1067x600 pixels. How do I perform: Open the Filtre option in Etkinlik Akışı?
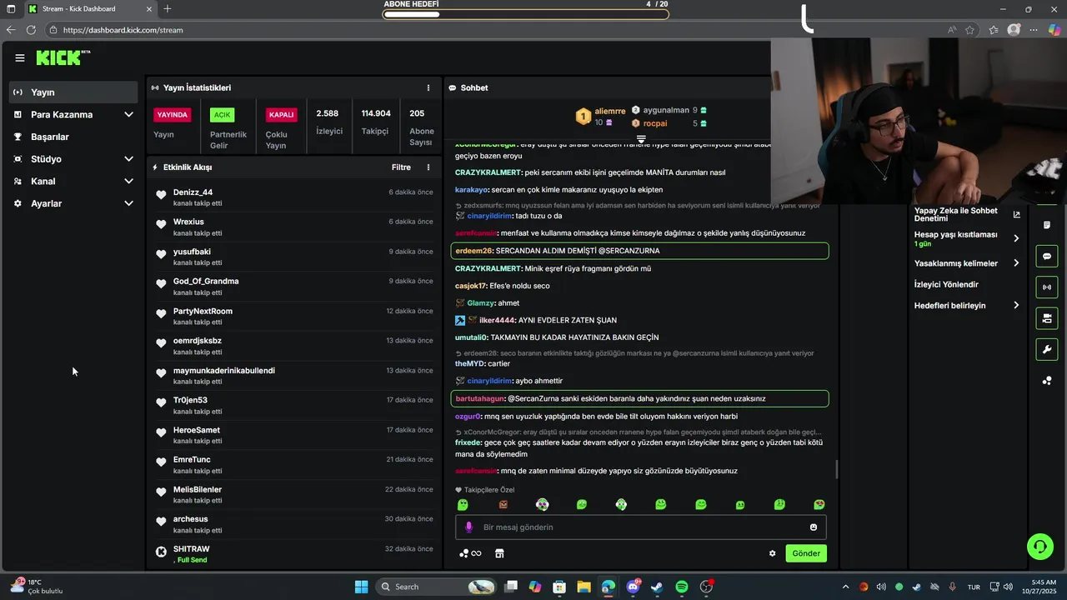pyautogui.click(x=401, y=167)
